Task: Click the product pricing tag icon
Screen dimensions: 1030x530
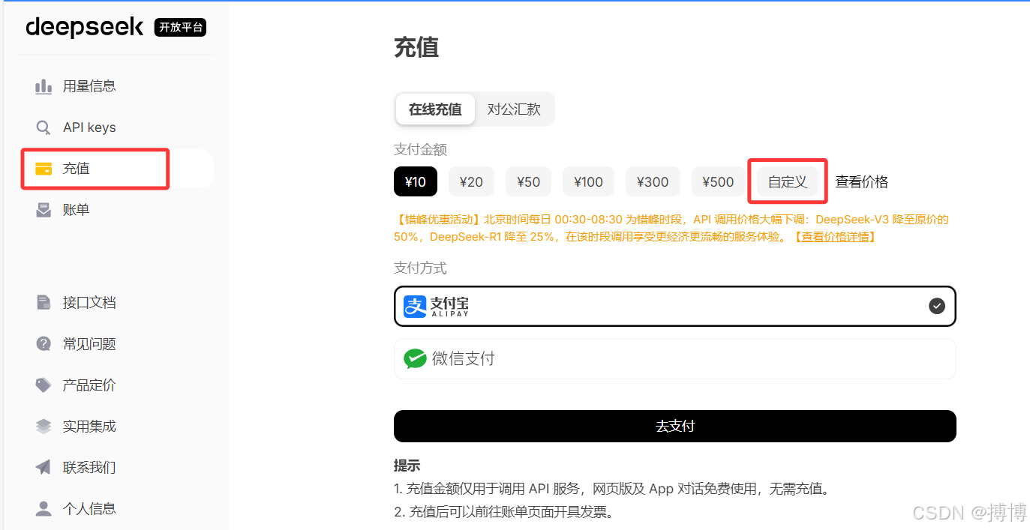Action: click(44, 385)
